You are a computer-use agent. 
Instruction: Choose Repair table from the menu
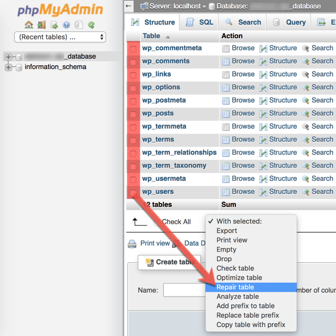point(235,287)
